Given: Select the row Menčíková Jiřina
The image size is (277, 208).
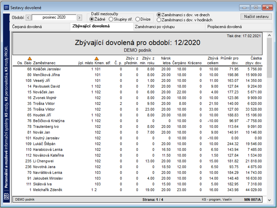Looking at the screenshot, I should pyautogui.click(x=137, y=75).
